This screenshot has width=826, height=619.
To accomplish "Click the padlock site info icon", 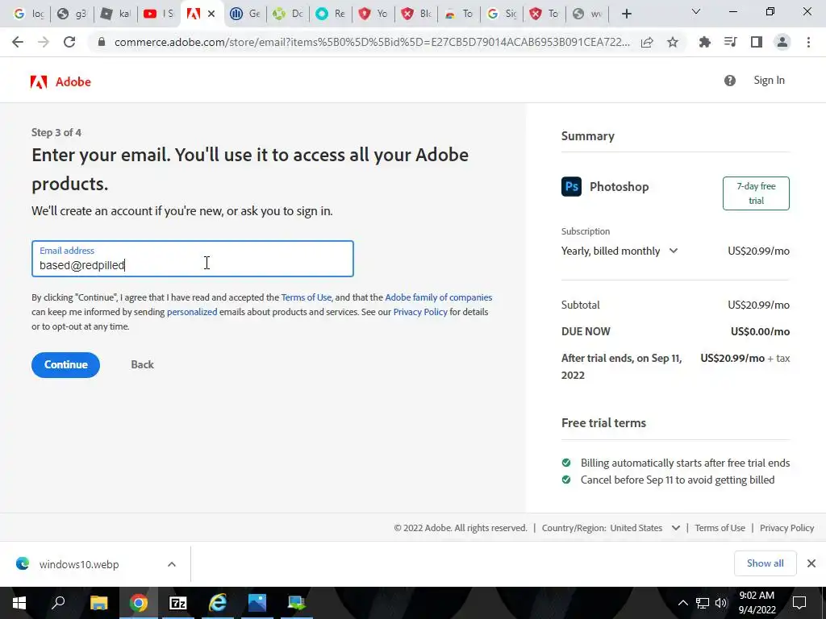I will [102, 42].
